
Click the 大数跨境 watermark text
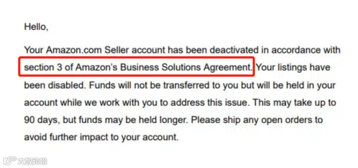[32, 161]
